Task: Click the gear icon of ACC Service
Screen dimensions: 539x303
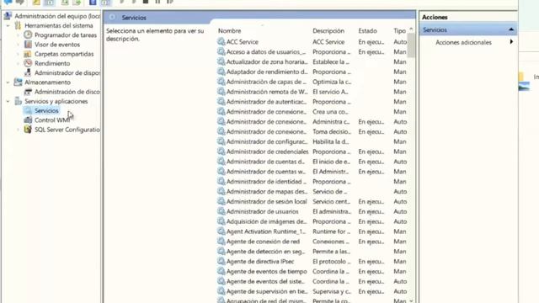Action: [221, 41]
